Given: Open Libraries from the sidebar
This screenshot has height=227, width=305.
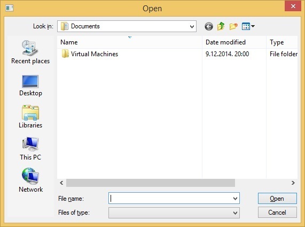Looking at the screenshot, I should [x=30, y=117].
